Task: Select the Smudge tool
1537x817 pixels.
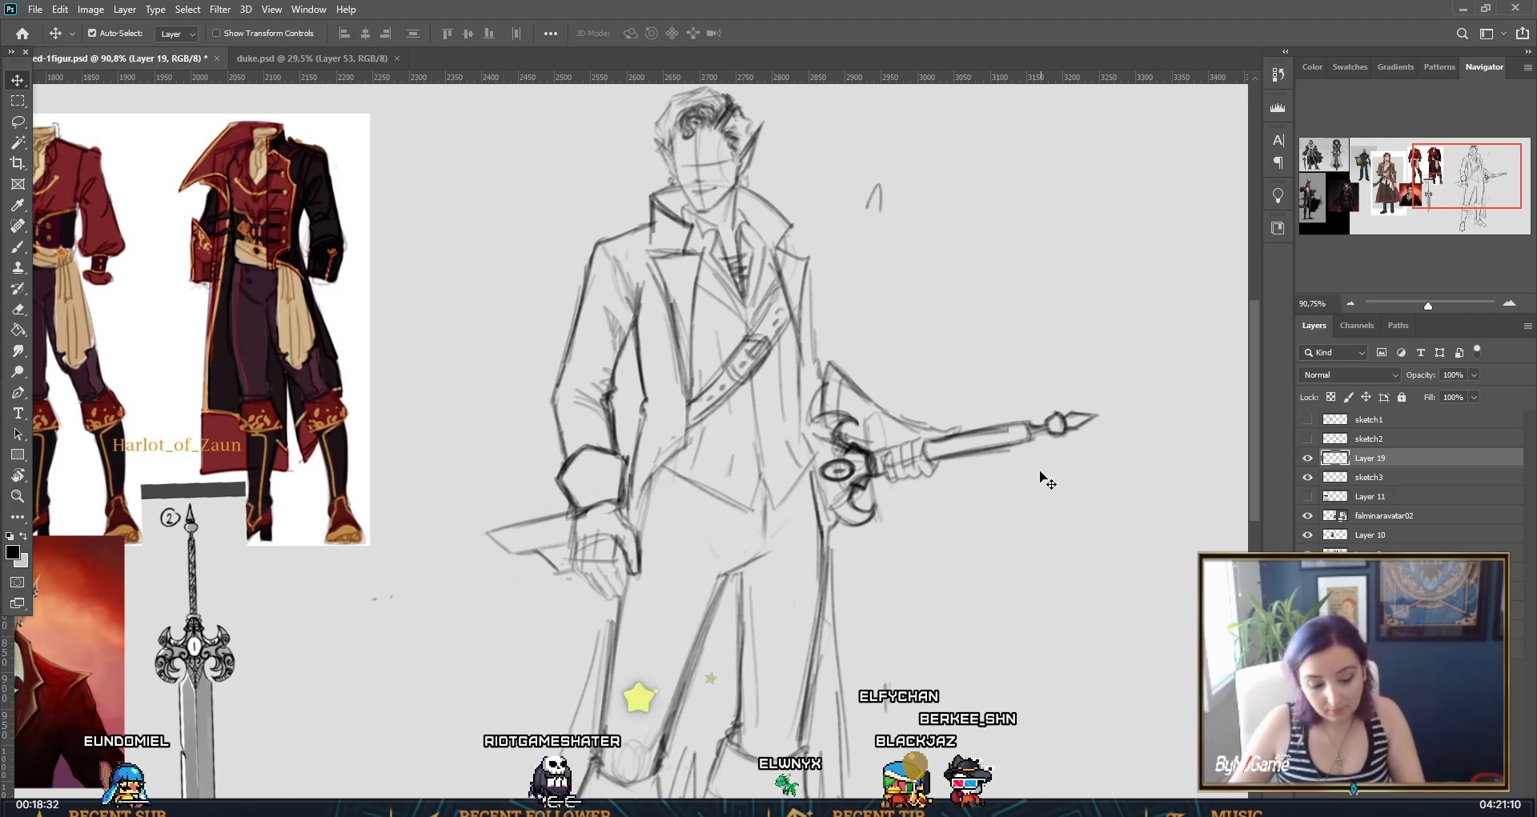Action: coord(18,351)
